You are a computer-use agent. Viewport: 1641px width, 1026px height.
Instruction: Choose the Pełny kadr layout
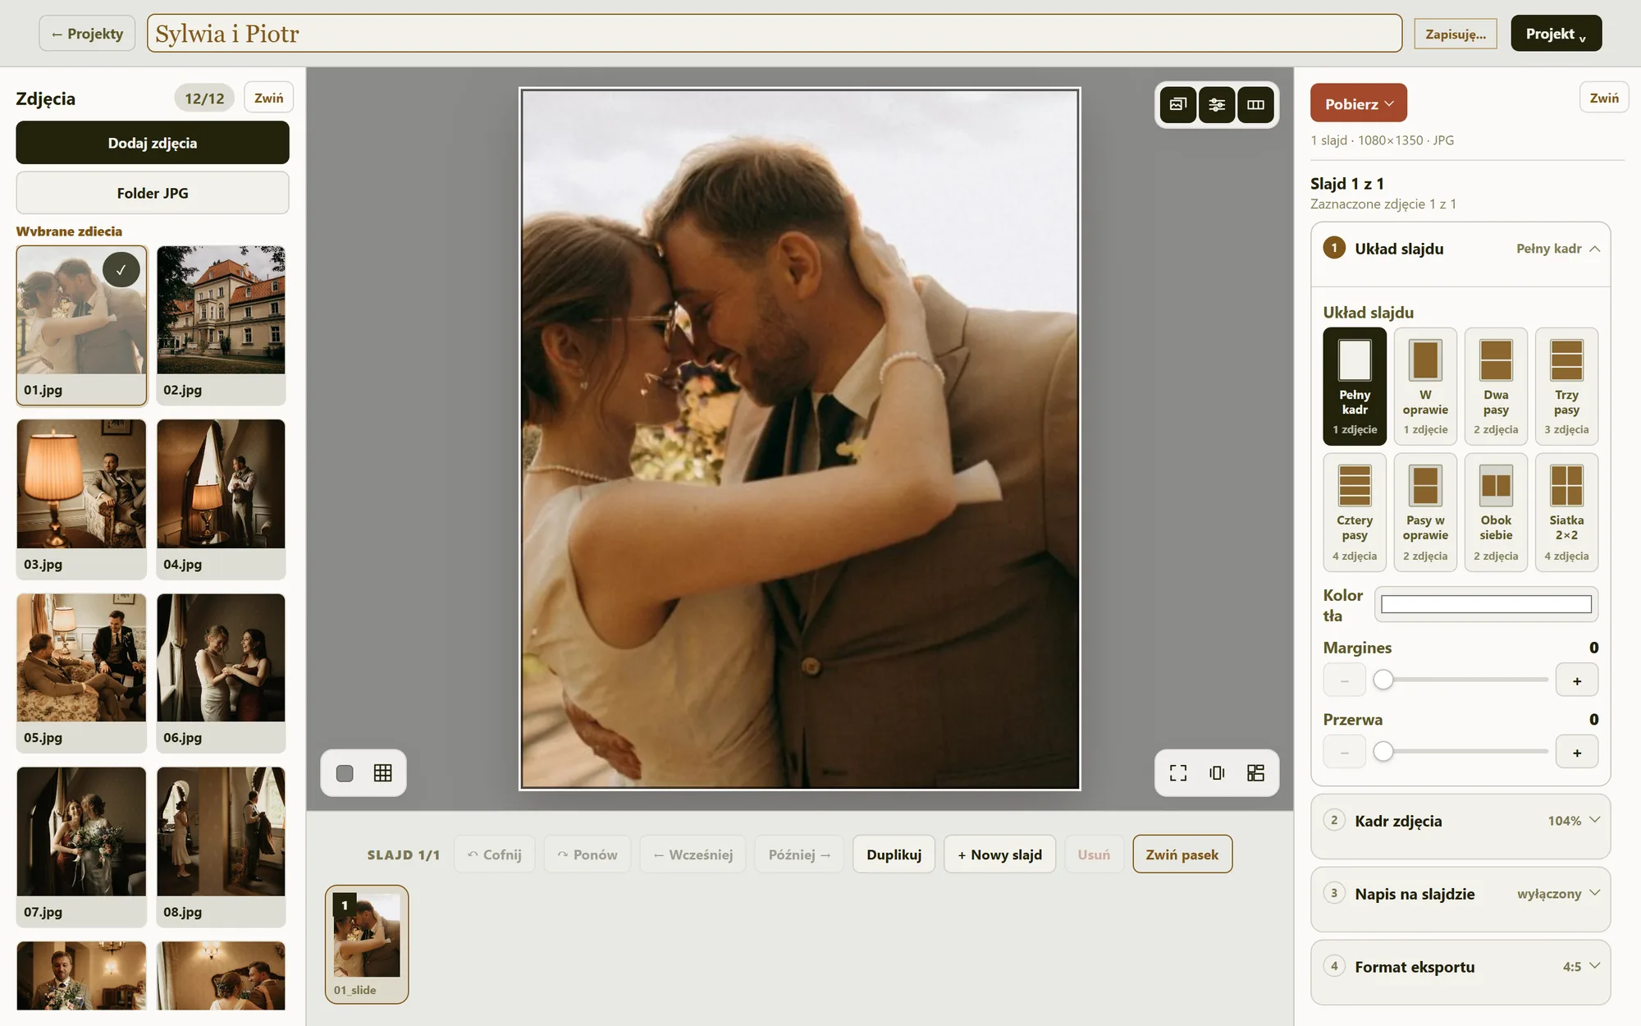(x=1355, y=387)
